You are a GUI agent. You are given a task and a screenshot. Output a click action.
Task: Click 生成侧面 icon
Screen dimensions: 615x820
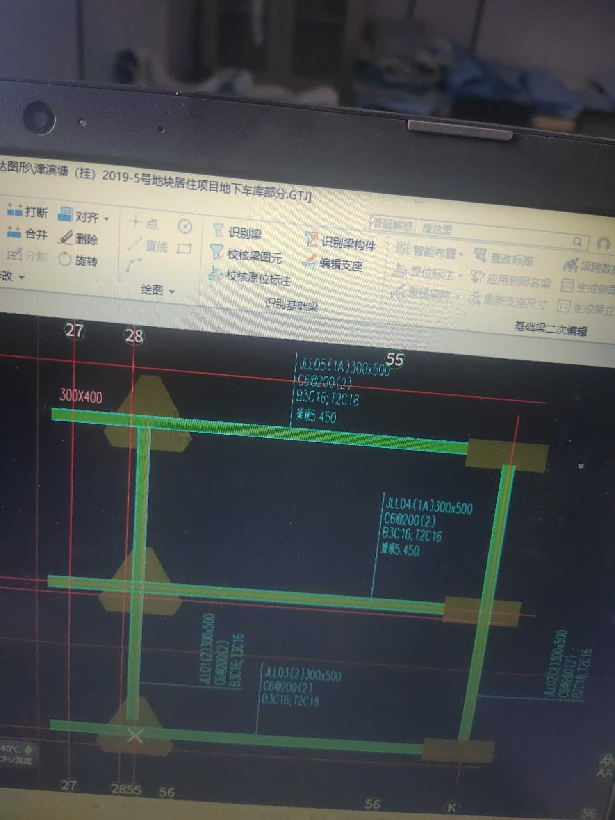click(x=567, y=285)
